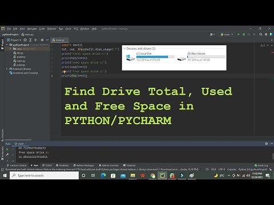Rerun program using Run panel play icon
274x205 pixels.
click(x=7, y=149)
